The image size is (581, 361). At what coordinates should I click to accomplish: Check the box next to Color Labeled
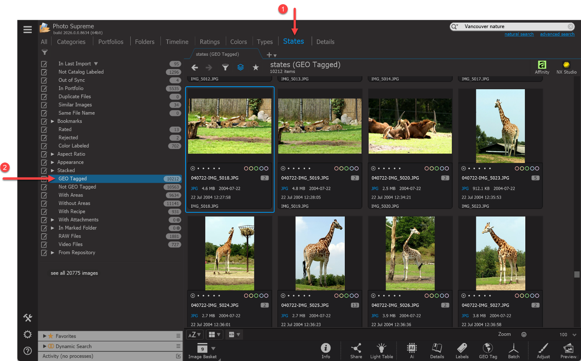[44, 146]
